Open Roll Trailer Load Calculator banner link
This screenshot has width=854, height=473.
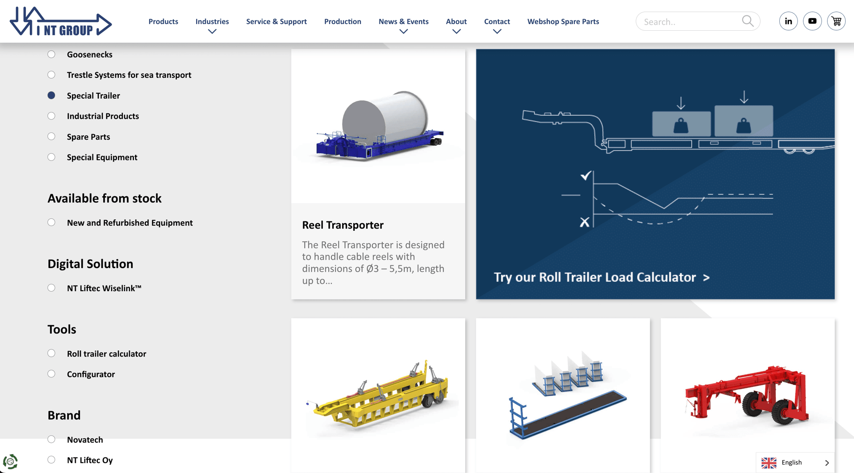(601, 277)
